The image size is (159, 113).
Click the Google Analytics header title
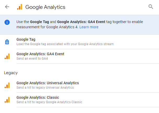(45, 7)
